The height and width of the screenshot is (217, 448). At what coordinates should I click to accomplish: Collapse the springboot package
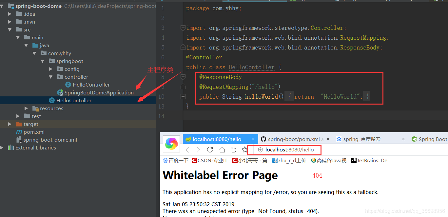(43, 61)
